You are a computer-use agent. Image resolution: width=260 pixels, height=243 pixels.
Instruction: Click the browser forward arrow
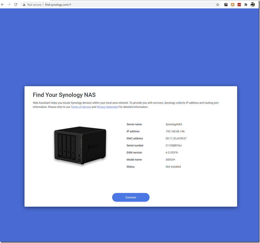click(9, 5)
